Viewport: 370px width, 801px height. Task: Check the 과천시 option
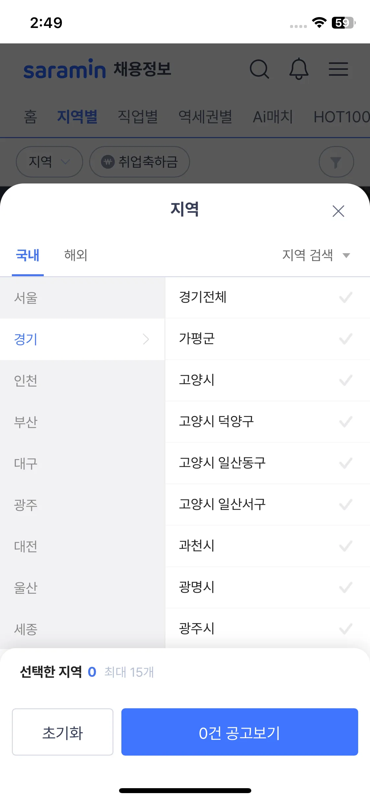pos(345,546)
